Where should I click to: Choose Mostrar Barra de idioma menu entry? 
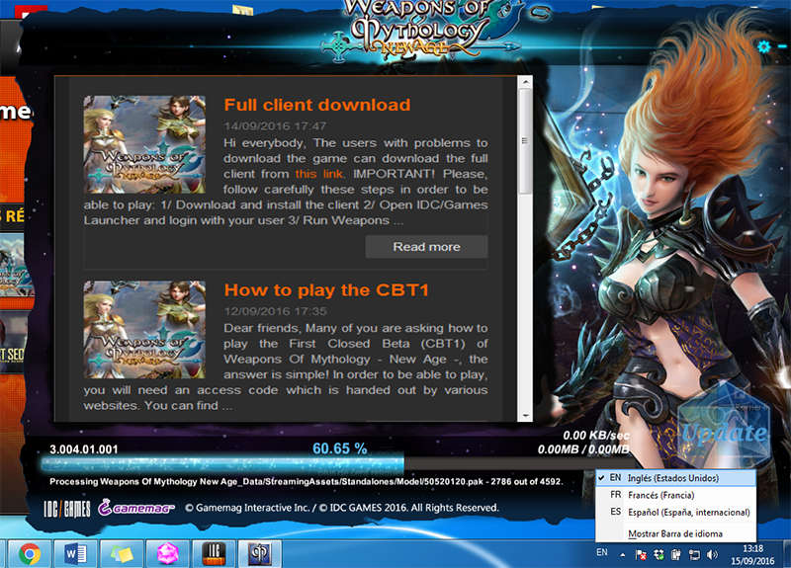[x=674, y=533]
